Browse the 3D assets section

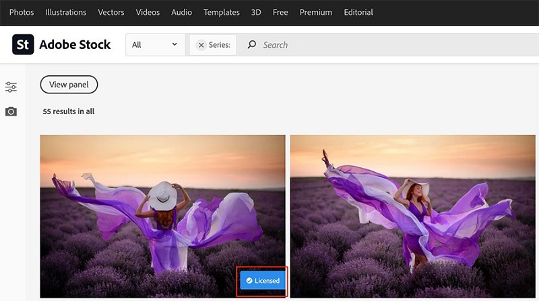pos(256,12)
